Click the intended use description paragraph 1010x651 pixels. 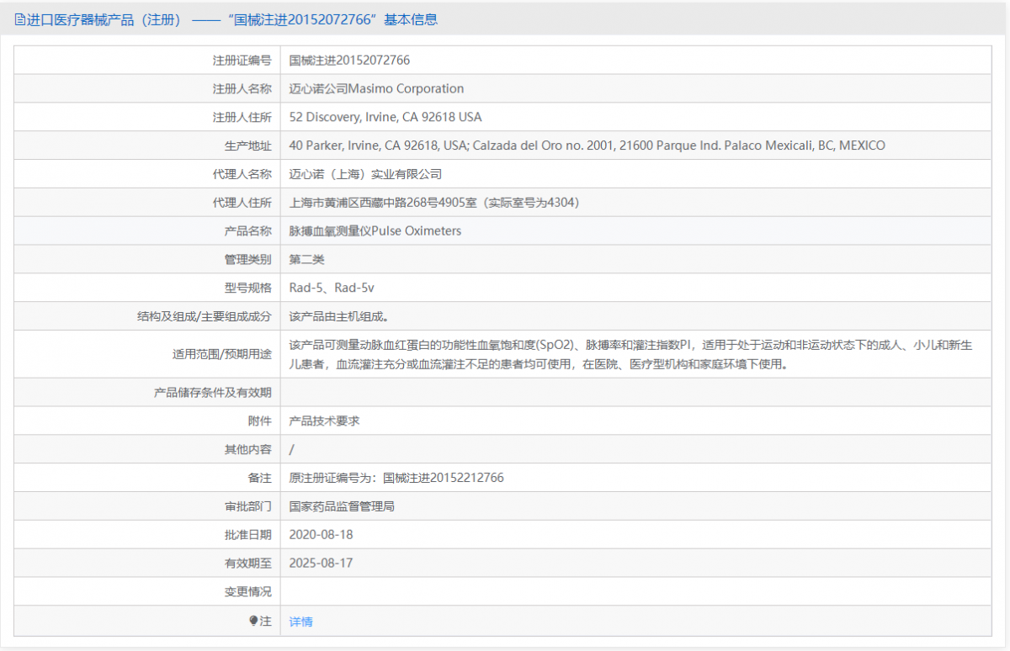click(631, 355)
